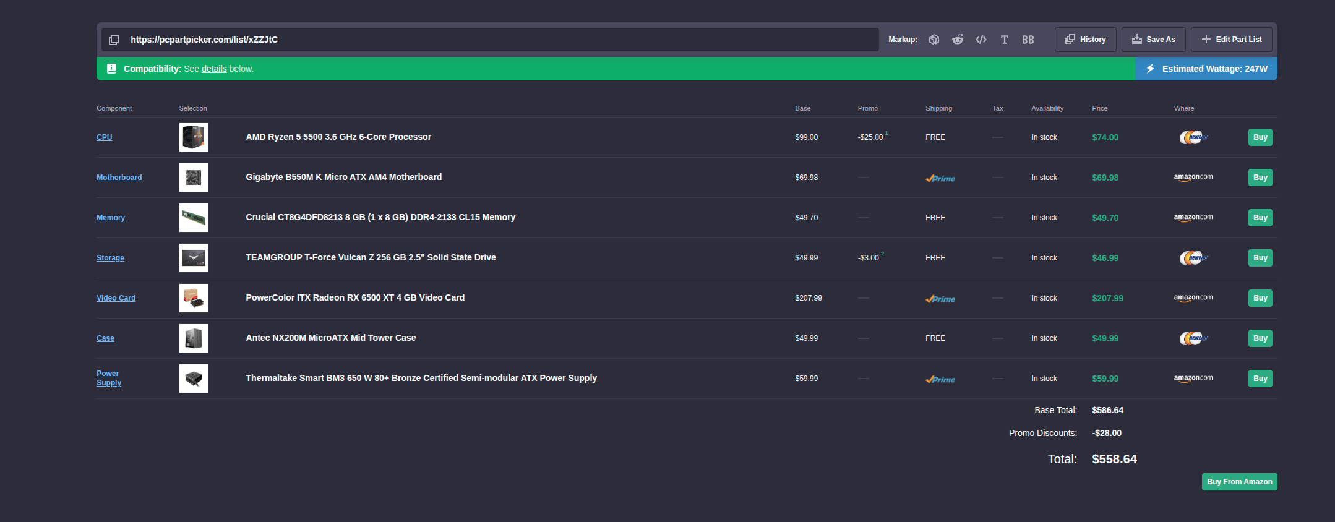Screen dimensions: 1335x522
Task: Open the AMD Ryzen 5 5500 product name
Action: (338, 137)
